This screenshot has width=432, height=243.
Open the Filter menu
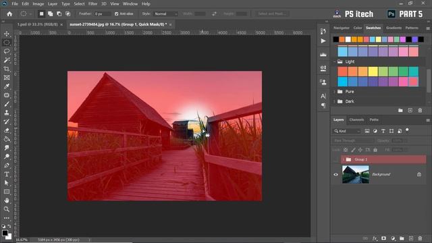[93, 4]
